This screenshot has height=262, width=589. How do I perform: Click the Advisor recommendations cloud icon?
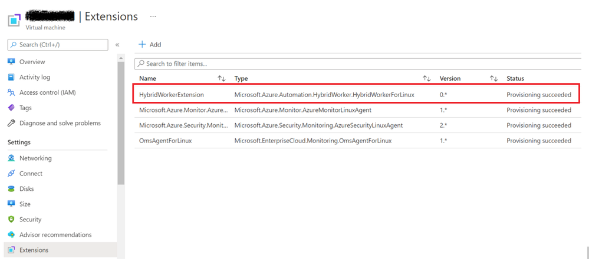11,234
